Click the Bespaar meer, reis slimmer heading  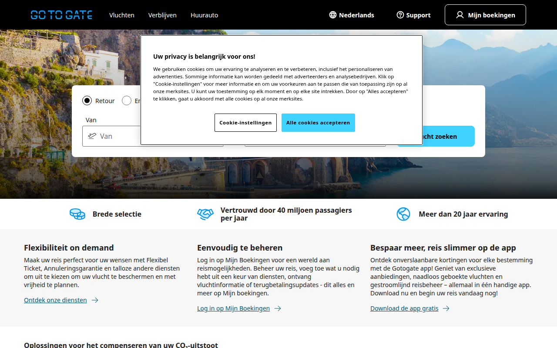pos(443,248)
